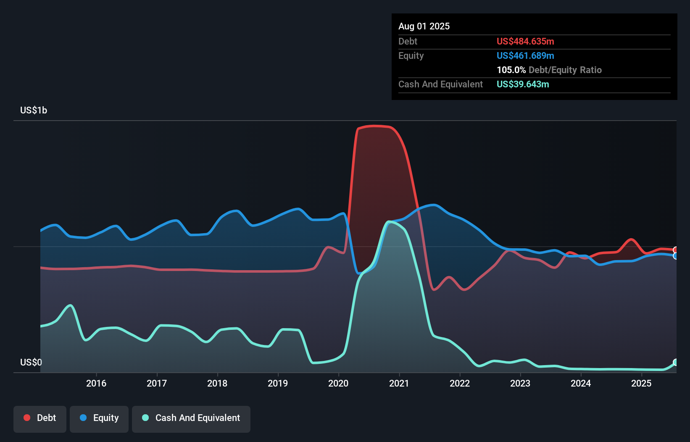690x442 pixels.
Task: Expand the Aug 01 2025 tooltip details
Action: [x=424, y=26]
